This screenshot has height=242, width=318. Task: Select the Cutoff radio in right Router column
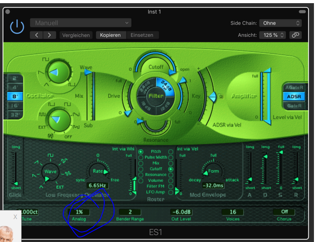point(170,169)
